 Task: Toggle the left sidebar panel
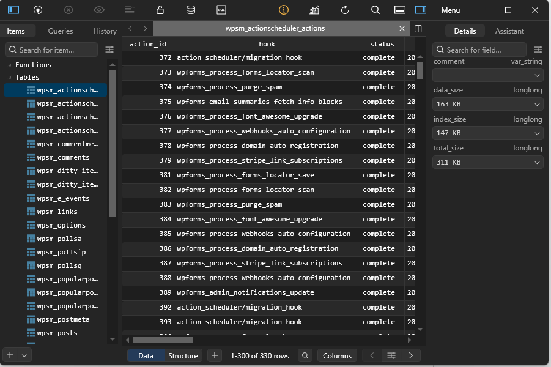13,10
